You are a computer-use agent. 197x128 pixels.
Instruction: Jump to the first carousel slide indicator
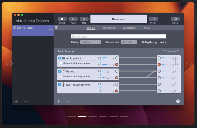[x=72, y=117]
